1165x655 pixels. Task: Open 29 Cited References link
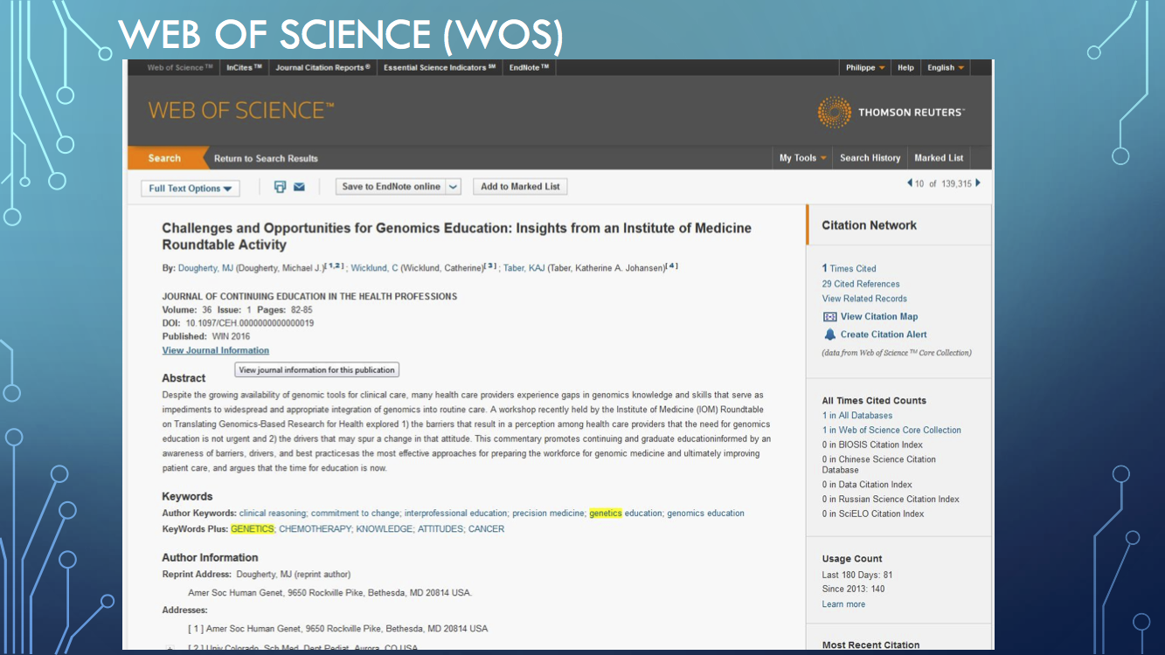[x=861, y=284]
